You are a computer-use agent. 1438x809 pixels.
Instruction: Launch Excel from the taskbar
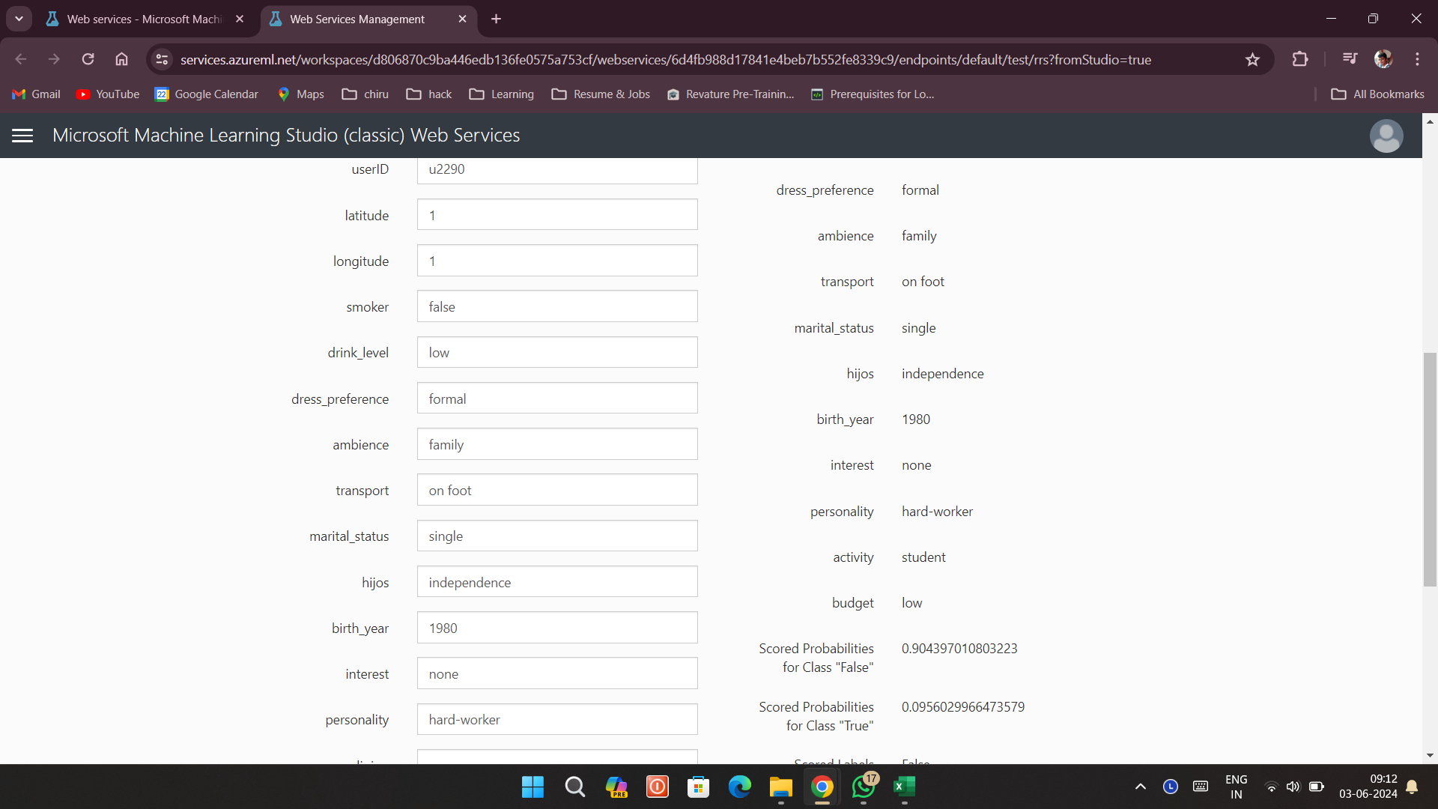904,787
